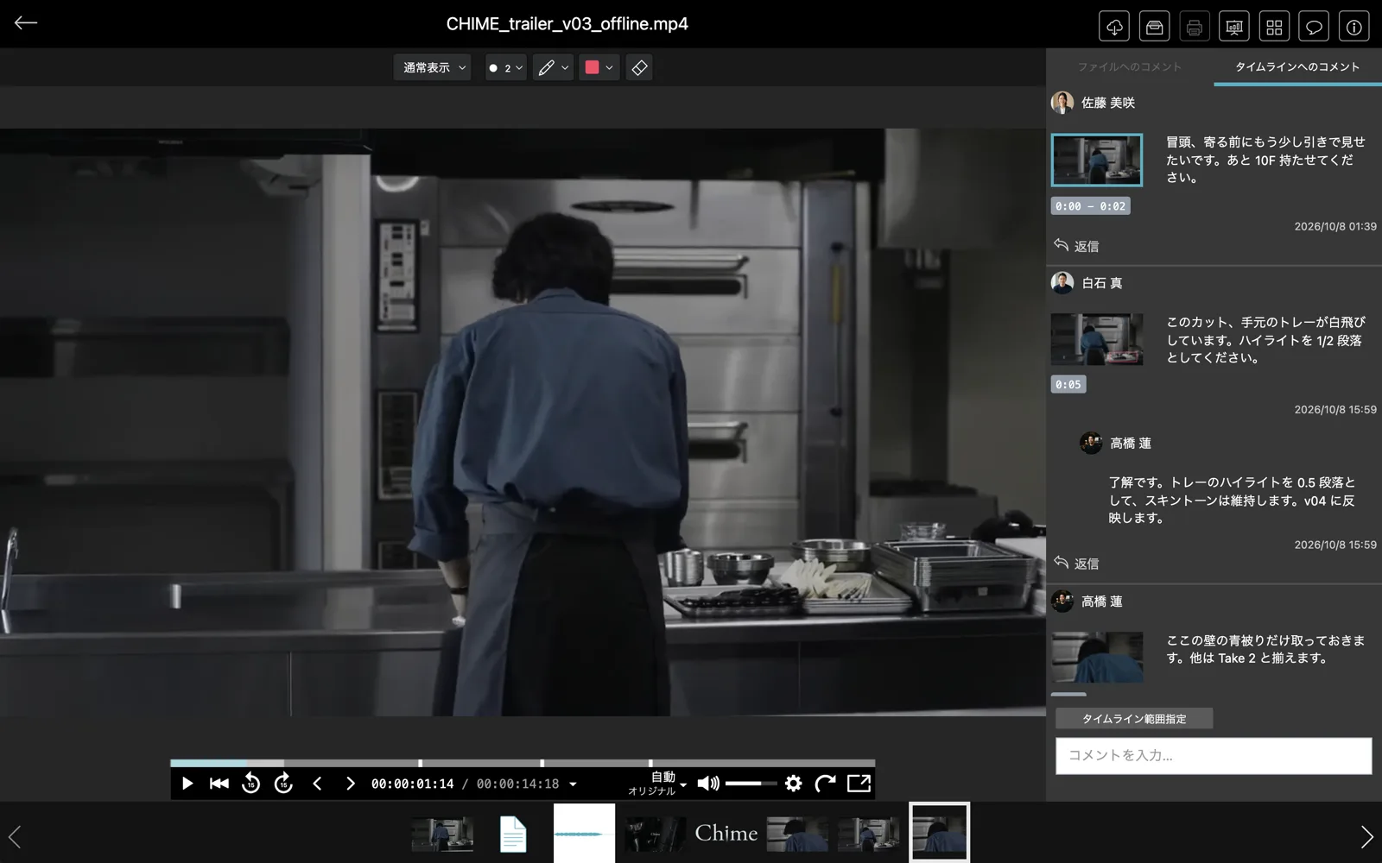Reply to 佐藤 美咲's comment
Viewport: 1382px width, 863px height.
pos(1076,246)
